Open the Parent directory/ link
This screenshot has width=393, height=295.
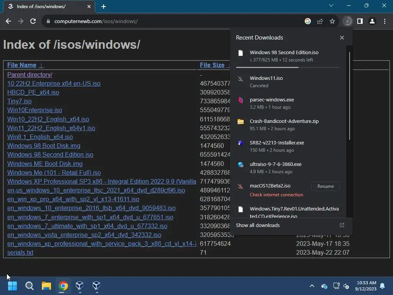coord(30,75)
